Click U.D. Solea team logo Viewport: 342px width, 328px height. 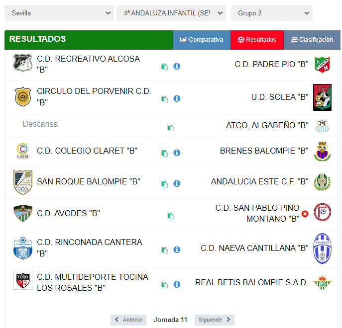(x=322, y=97)
